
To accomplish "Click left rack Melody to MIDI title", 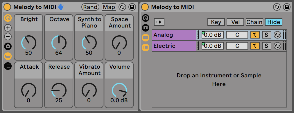I will coord(35,7).
